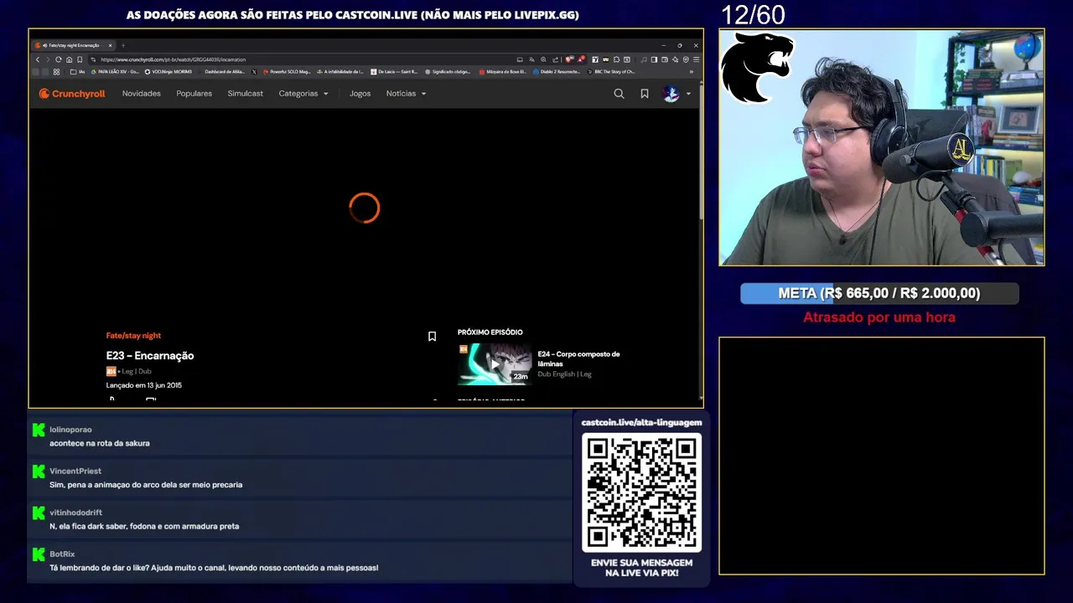Click vitinhododrift's username in chat
Viewport: 1073px width, 603px height.
75,513
